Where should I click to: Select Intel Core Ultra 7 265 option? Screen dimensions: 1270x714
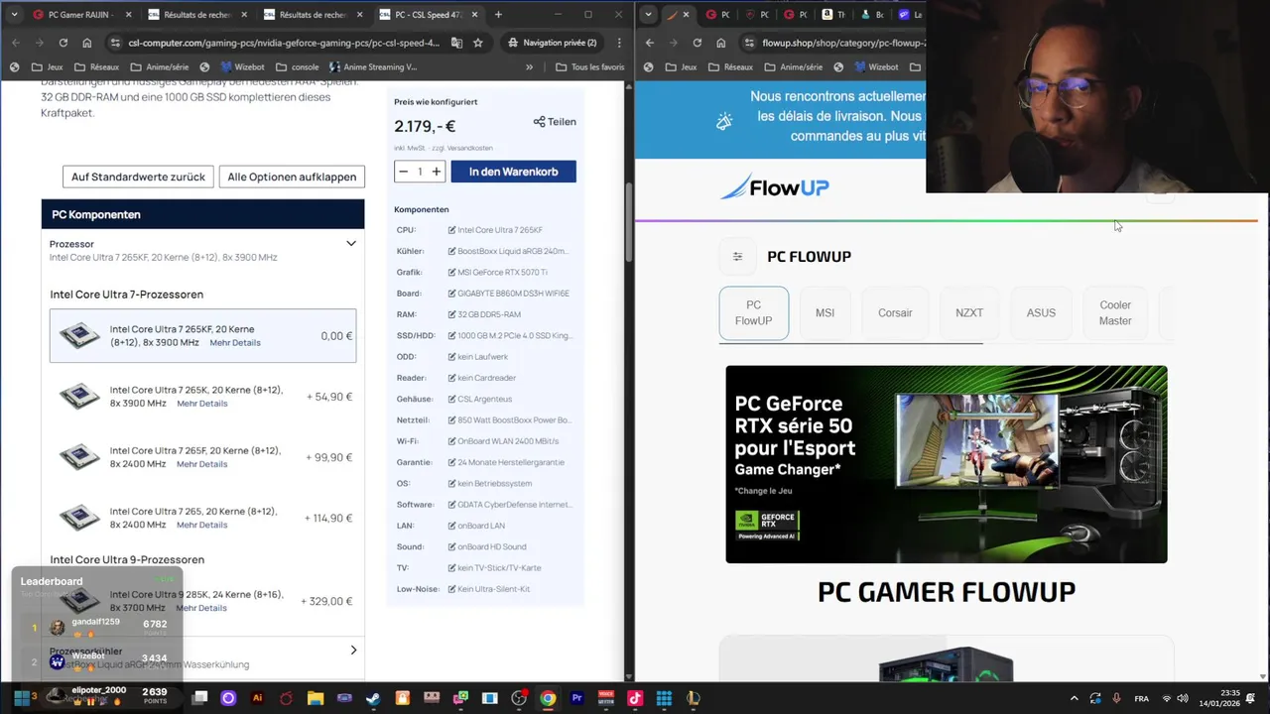(x=202, y=518)
